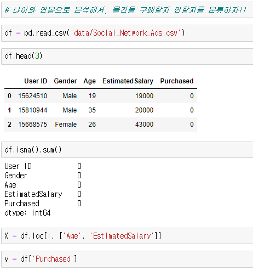Click the X = df.loc code cell
Image resolution: width=253 pixels, height=271 pixels.
pos(127,236)
